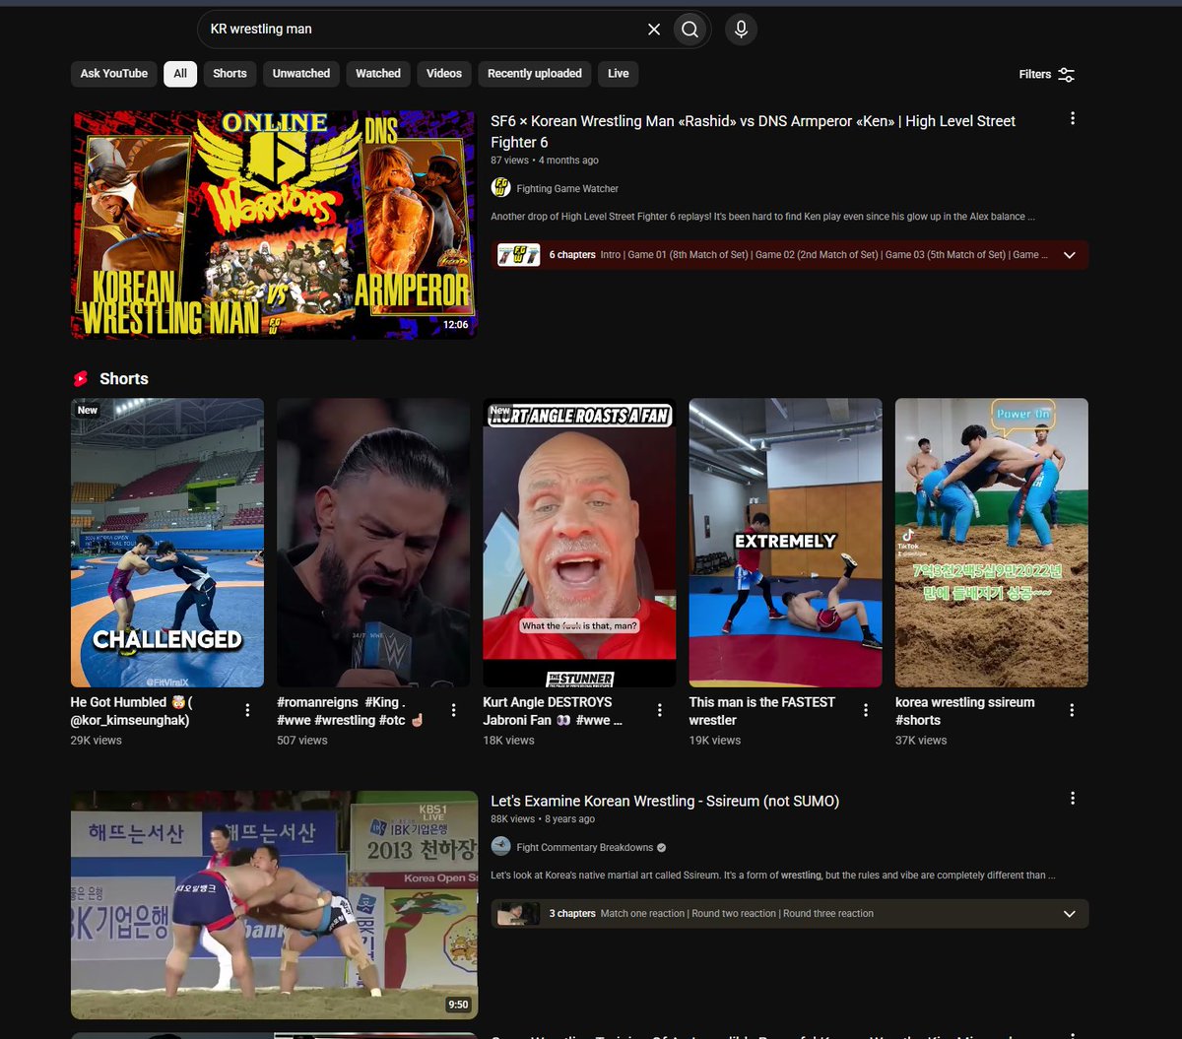Select the Watched filter chip

tap(378, 74)
